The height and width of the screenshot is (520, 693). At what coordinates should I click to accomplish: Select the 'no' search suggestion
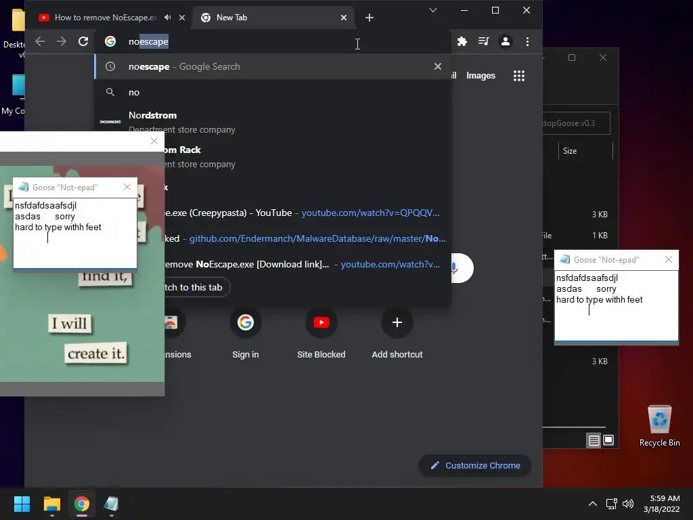[x=273, y=92]
